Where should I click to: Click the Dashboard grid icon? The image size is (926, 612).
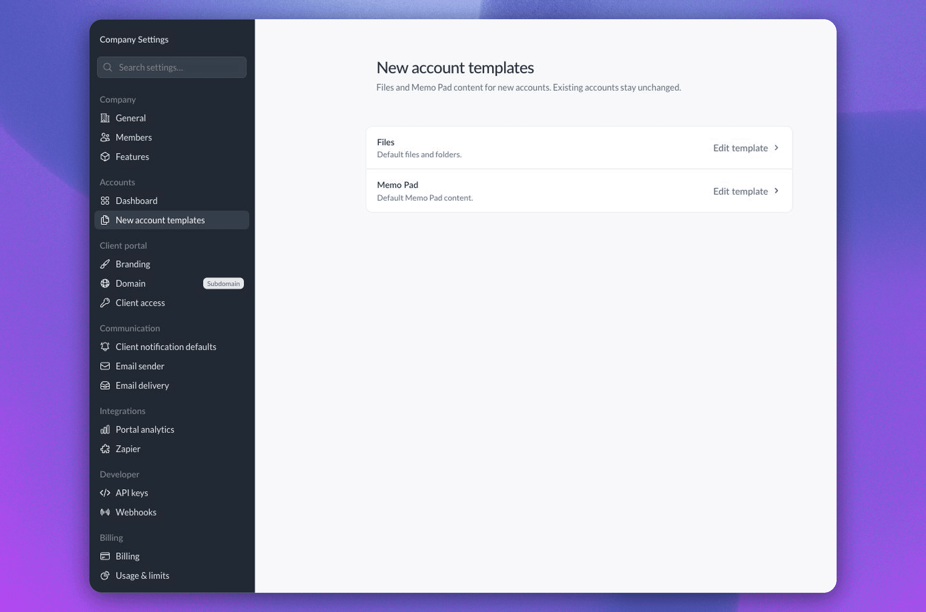[x=105, y=201]
